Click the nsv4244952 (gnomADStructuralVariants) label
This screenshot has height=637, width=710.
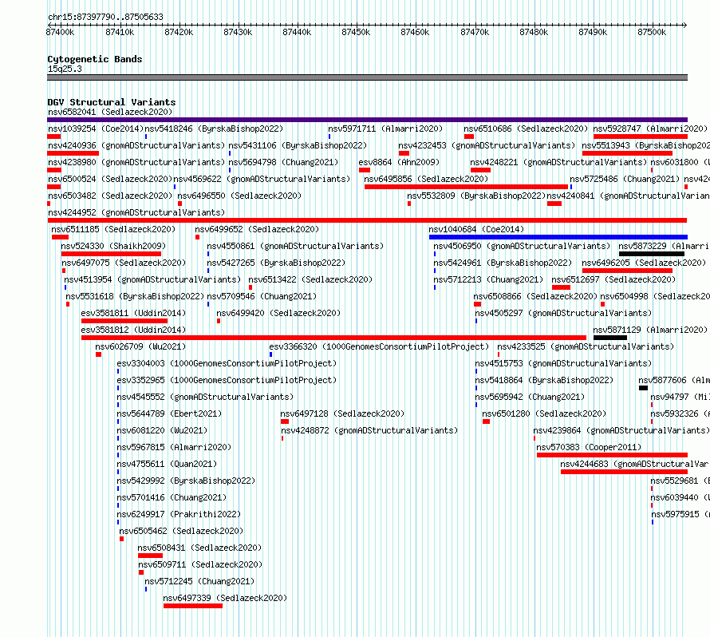[x=136, y=212]
